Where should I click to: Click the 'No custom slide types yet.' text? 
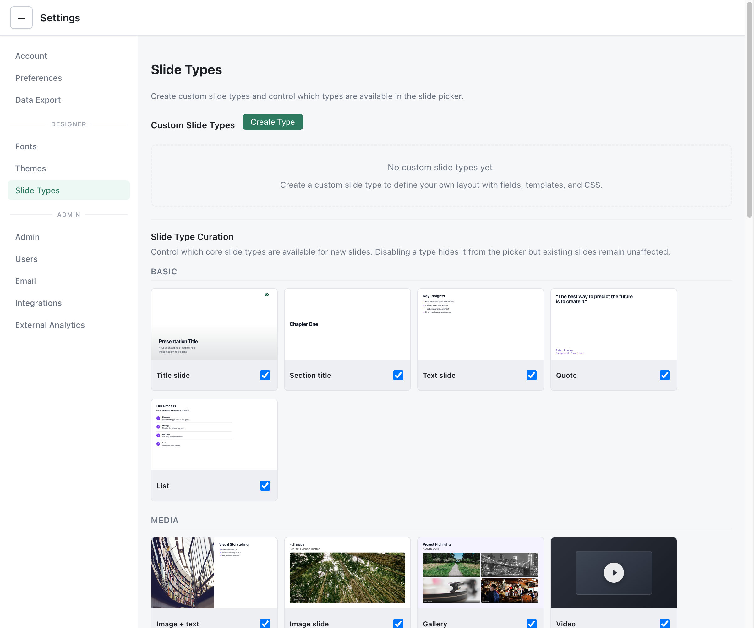[441, 168]
